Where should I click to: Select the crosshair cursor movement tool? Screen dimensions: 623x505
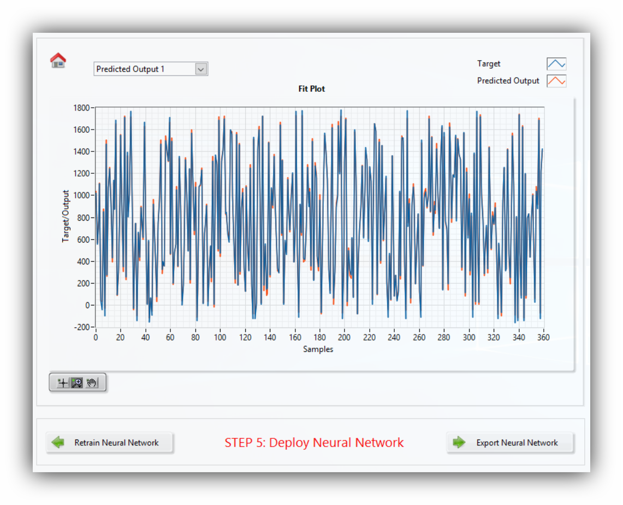[x=63, y=383]
